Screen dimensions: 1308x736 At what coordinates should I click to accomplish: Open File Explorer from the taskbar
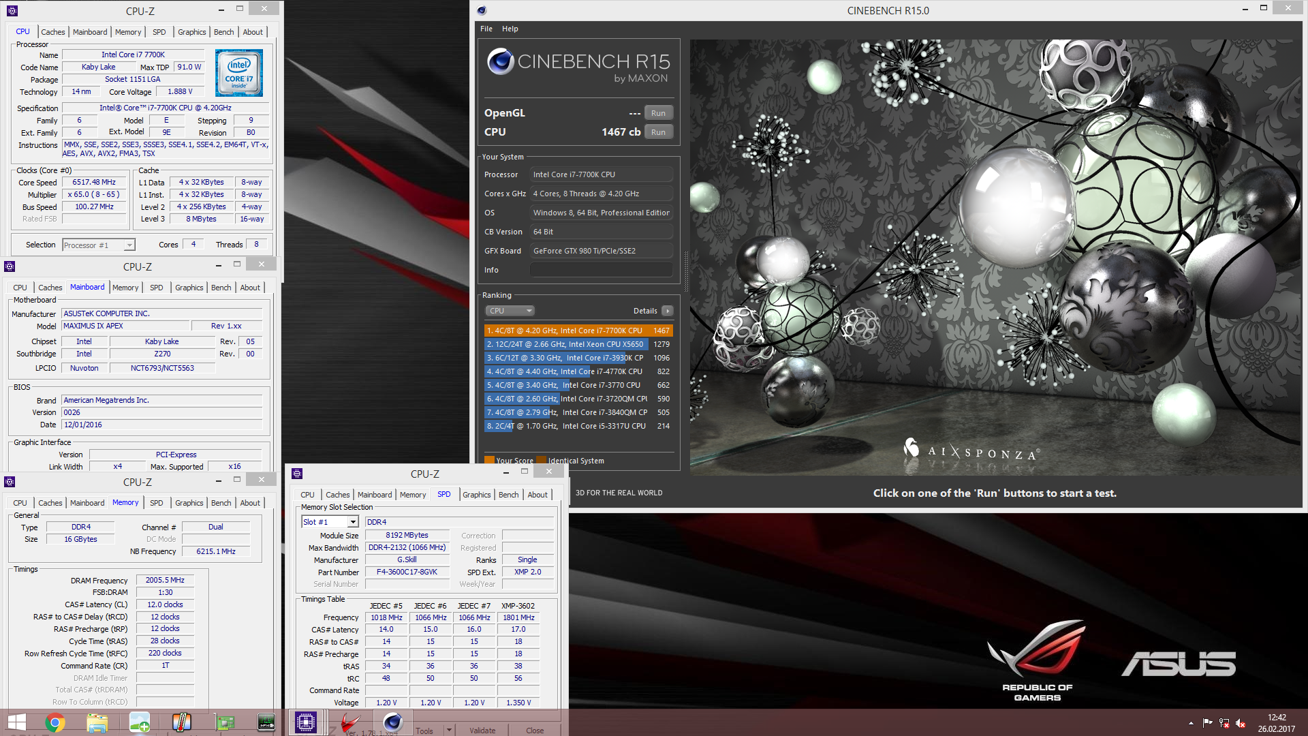coord(97,723)
